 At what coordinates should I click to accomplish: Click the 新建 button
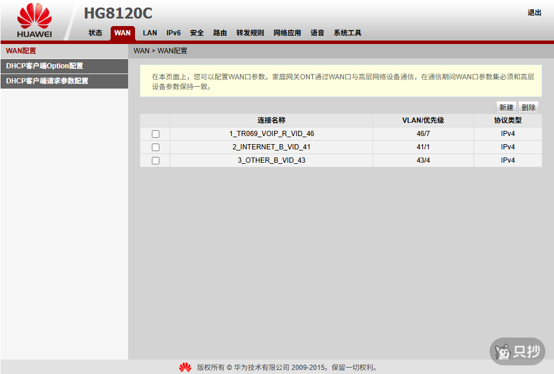tap(506, 107)
